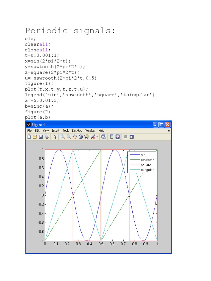
Task: Expand the Brush tool color dropdown arrow
Action: [97, 137]
